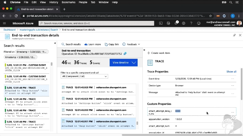Click the transaction list scrollbar thumb

(137, 123)
